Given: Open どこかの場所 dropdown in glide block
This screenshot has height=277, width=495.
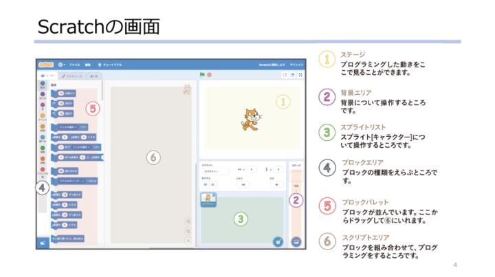Looking at the screenshot, I should point(81,147).
